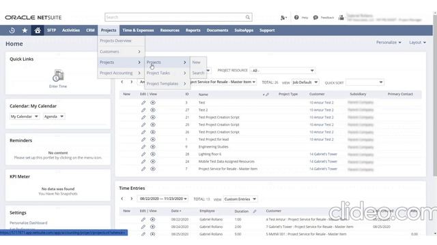Go to previous Time Entries page

(x=122, y=199)
